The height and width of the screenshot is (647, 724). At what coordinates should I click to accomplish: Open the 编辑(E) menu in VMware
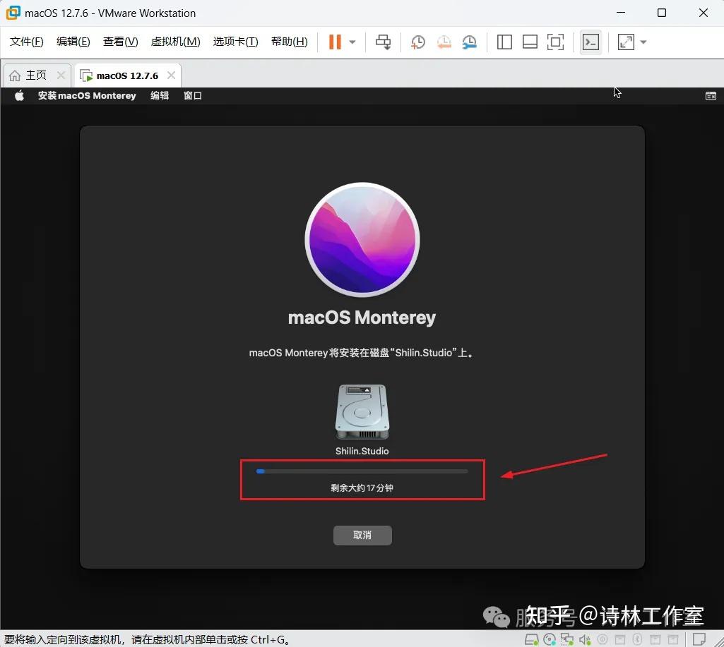73,42
